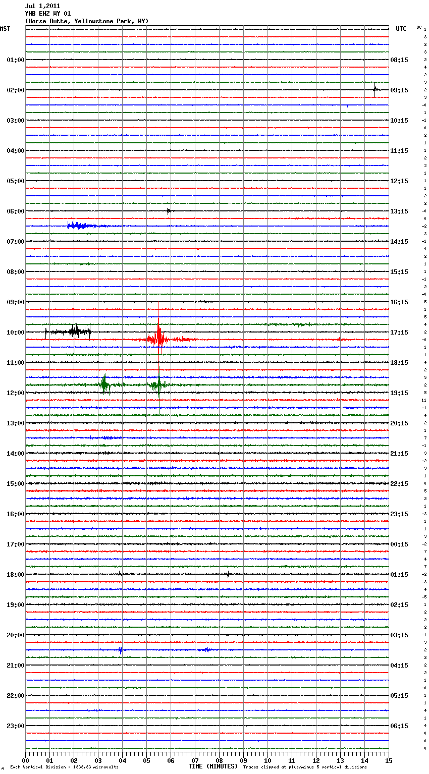Click minute tick '03' on the bottom axis
The image size is (429, 774).
[98, 760]
